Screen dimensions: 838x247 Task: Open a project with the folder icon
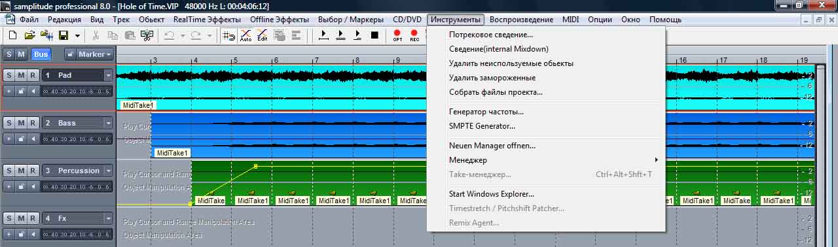click(29, 35)
